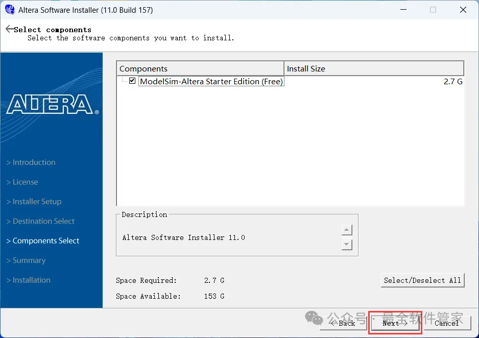Open the License step in sidebar
Screen dimensions: 479x338
pyautogui.click(x=22, y=182)
